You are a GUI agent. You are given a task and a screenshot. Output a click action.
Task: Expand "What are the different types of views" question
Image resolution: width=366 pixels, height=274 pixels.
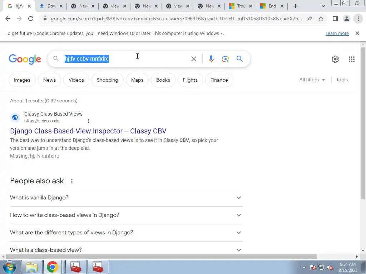(x=126, y=233)
